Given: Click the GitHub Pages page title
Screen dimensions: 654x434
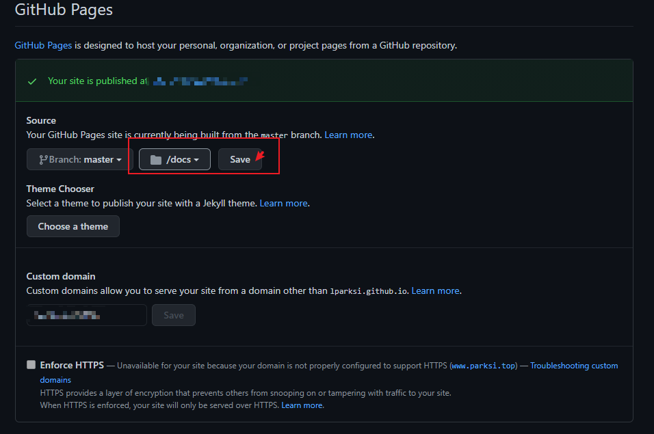Looking at the screenshot, I should click(x=64, y=10).
